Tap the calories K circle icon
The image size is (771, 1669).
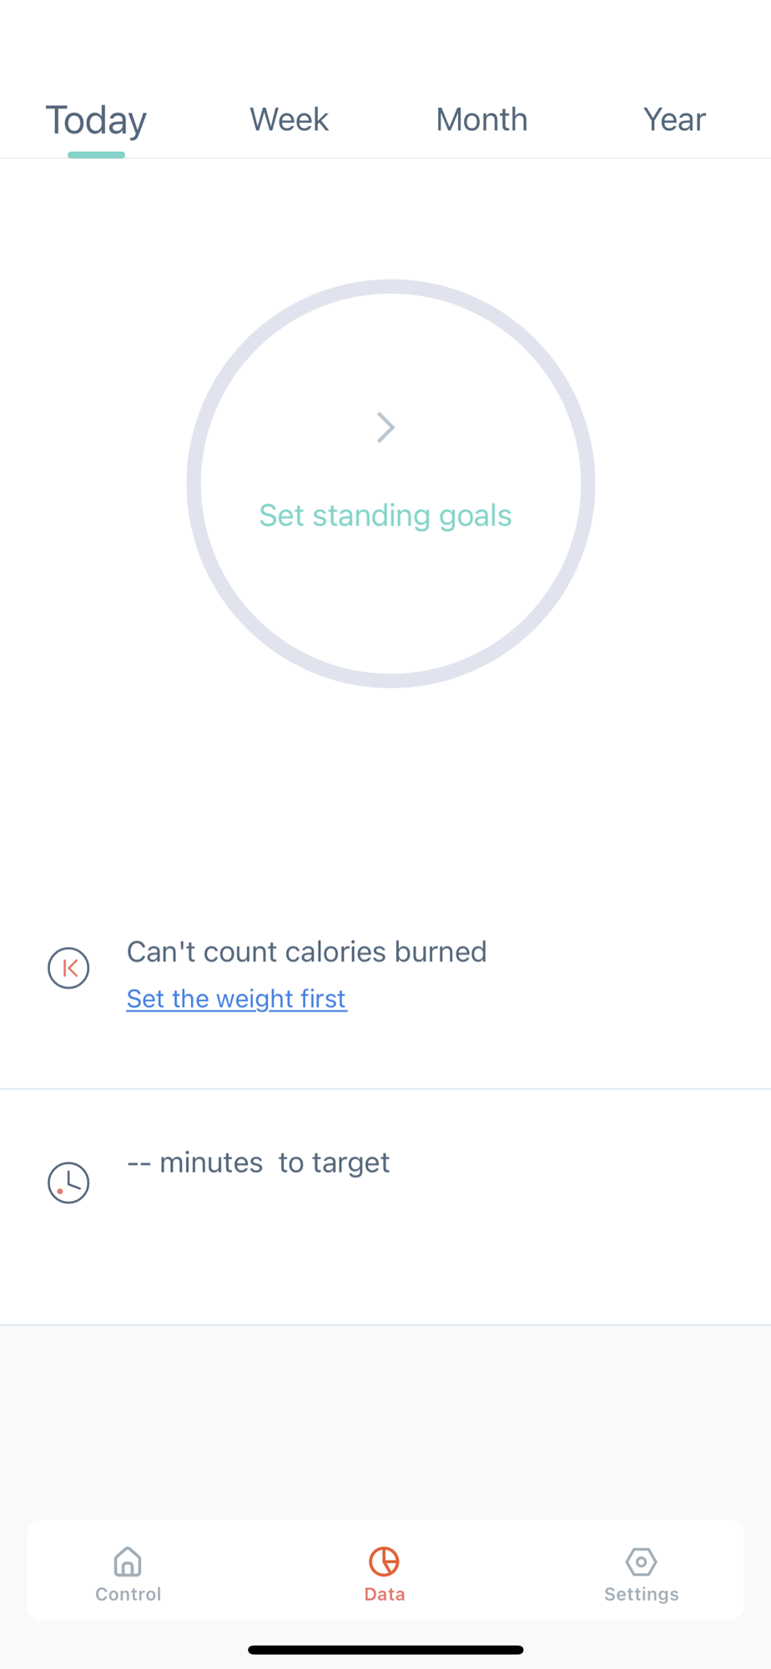(x=68, y=968)
